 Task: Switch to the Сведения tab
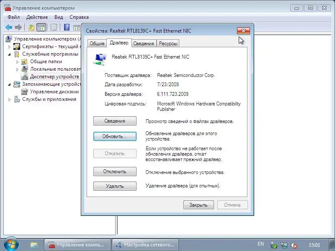pos(144,44)
